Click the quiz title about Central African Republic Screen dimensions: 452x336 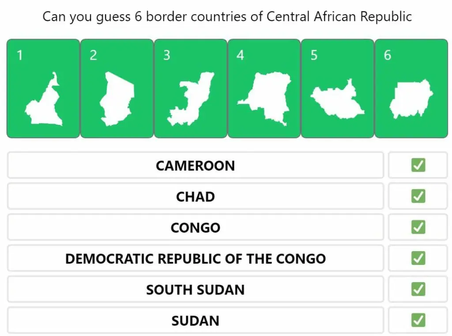[x=227, y=17]
